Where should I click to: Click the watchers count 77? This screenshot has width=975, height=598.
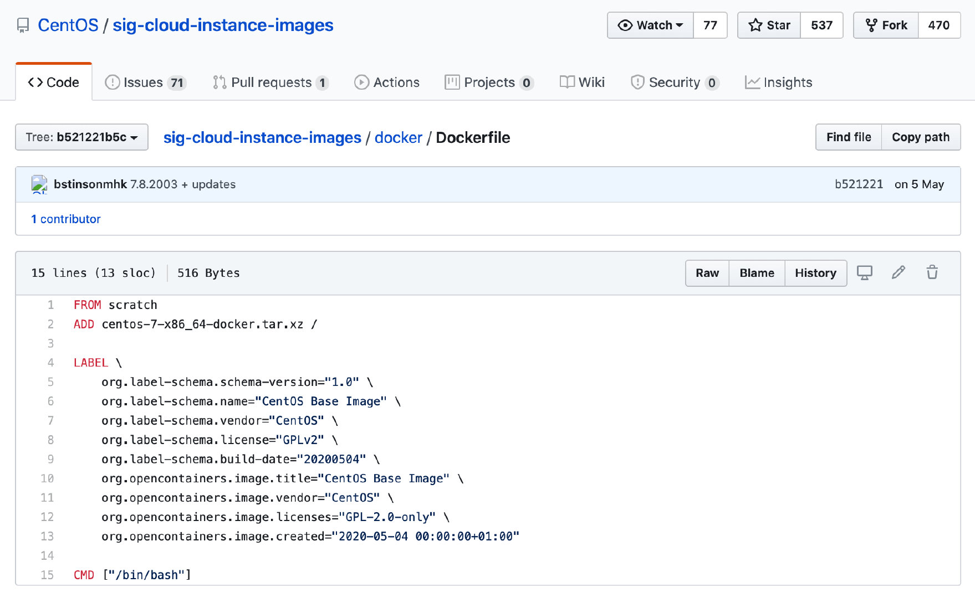coord(710,25)
